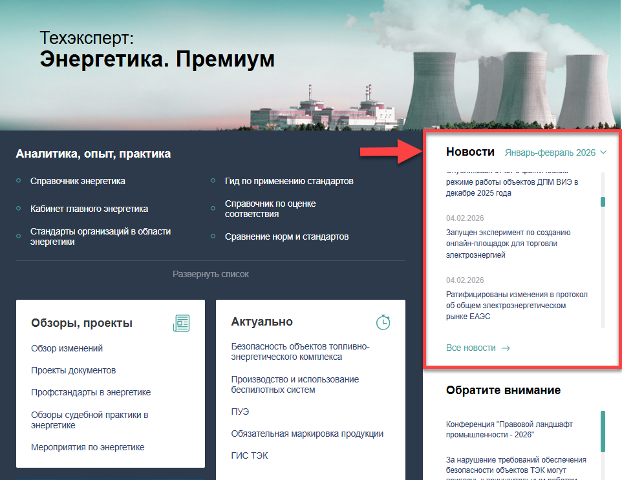Click the chevron next to Январь-февраль 2026
The height and width of the screenshot is (480, 622).
click(x=603, y=152)
